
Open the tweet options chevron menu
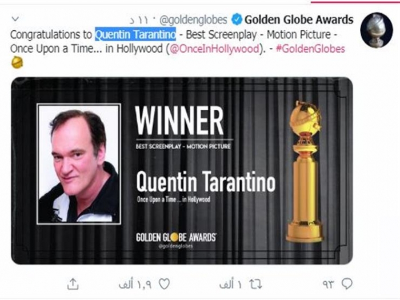click(x=15, y=19)
